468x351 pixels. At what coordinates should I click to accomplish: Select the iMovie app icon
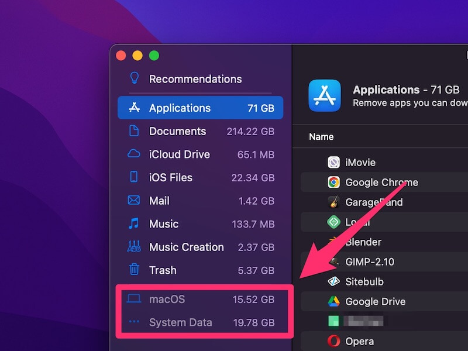point(334,162)
